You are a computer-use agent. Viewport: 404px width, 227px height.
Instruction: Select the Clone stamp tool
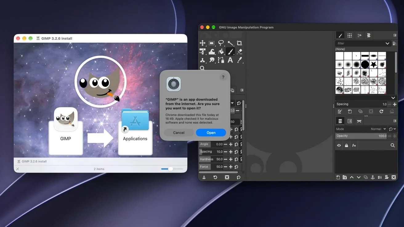(x=203, y=60)
